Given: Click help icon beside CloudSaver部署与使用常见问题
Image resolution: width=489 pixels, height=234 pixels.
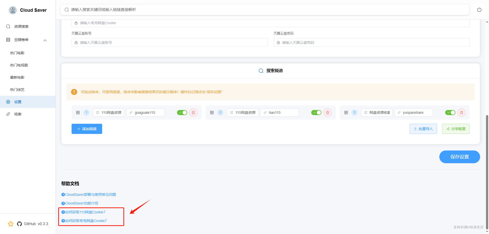Looking at the screenshot, I should click(63, 195).
